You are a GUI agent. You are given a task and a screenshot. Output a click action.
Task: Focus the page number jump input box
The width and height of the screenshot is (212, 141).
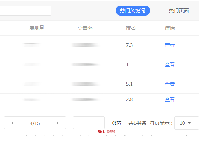click(x=89, y=123)
